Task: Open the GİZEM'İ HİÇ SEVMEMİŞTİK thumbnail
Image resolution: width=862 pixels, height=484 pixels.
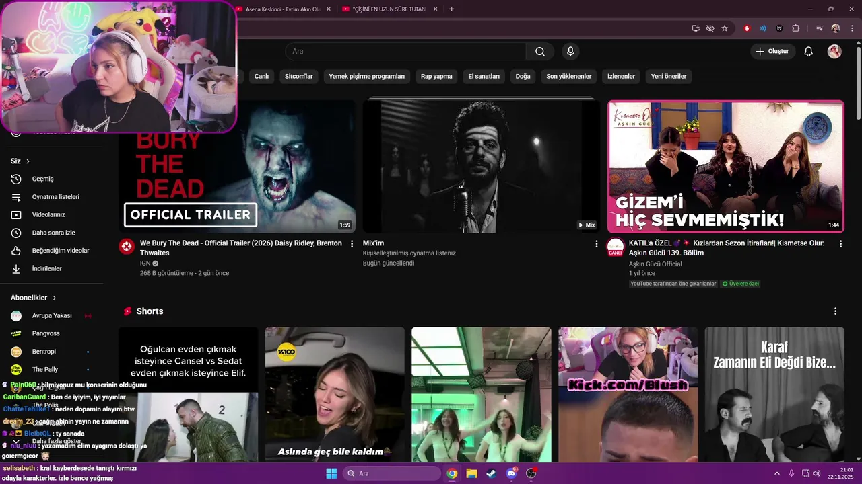Action: [726, 166]
